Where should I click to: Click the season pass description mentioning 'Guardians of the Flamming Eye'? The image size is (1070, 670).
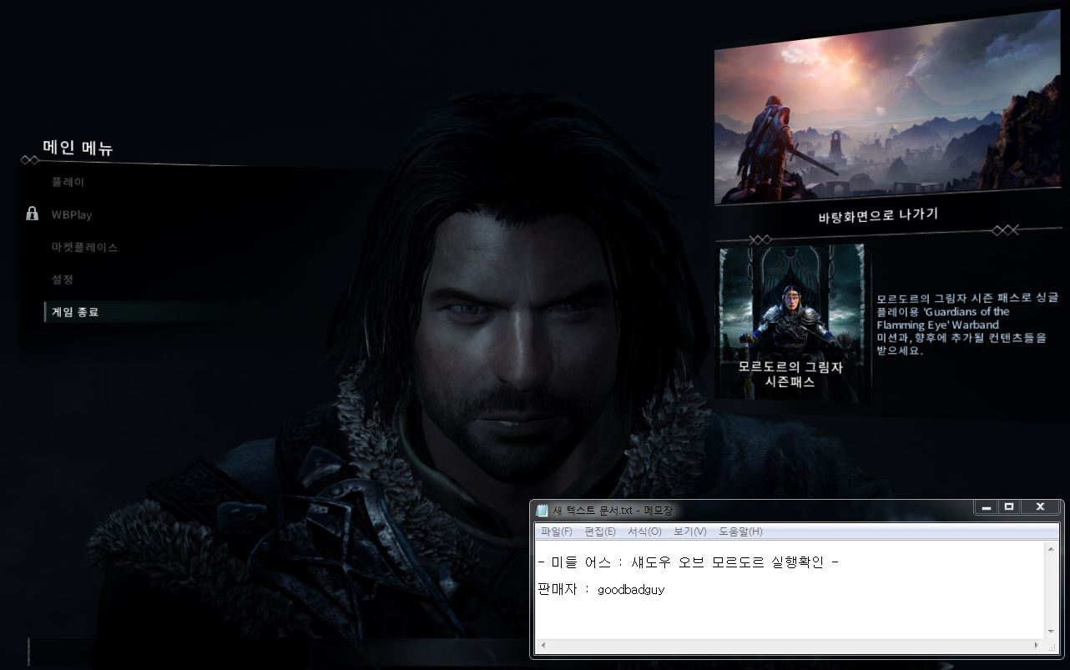[x=967, y=325]
